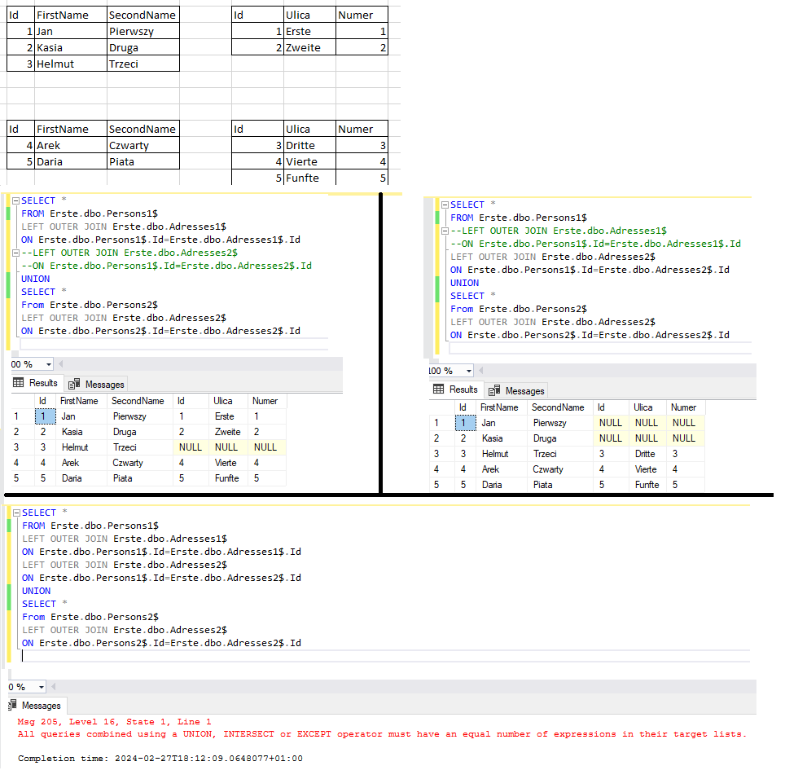Select NULL under Numer in Kasia row, right results
Screen dimensions: 785x779
(684, 439)
